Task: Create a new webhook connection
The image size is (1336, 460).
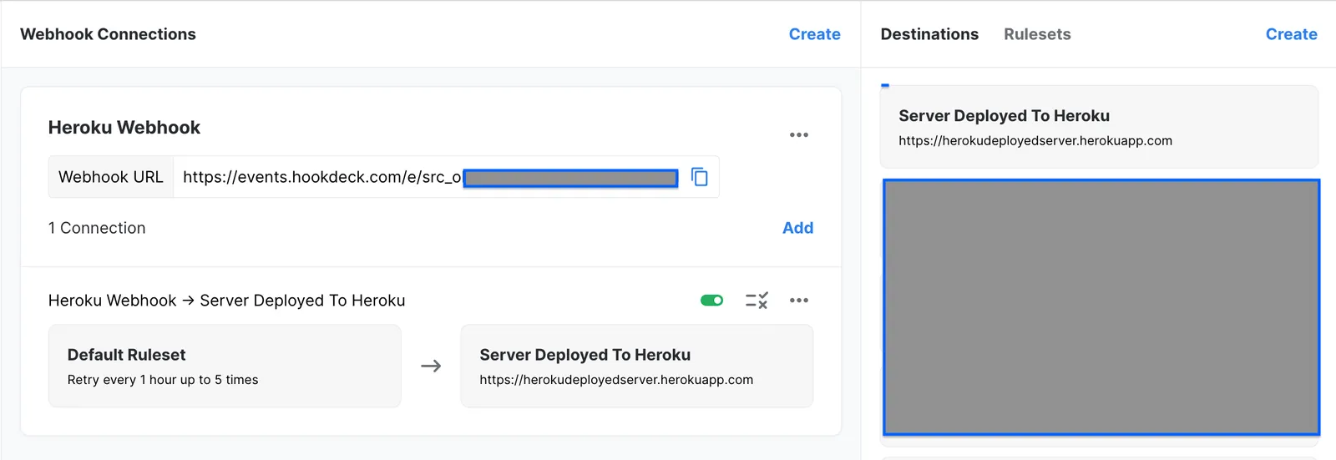Action: point(815,34)
